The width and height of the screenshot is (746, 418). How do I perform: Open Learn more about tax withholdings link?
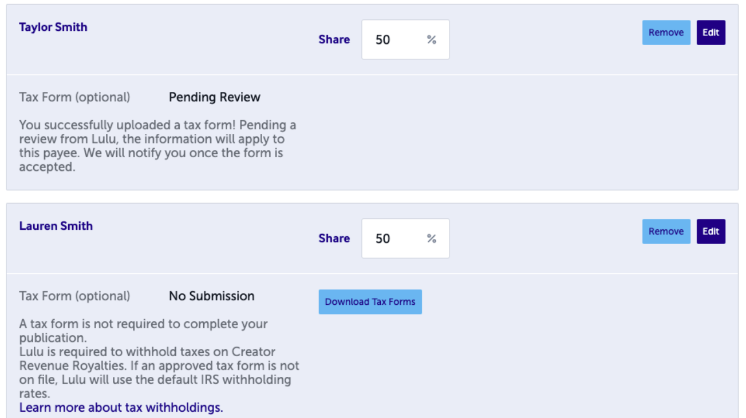tap(121, 408)
